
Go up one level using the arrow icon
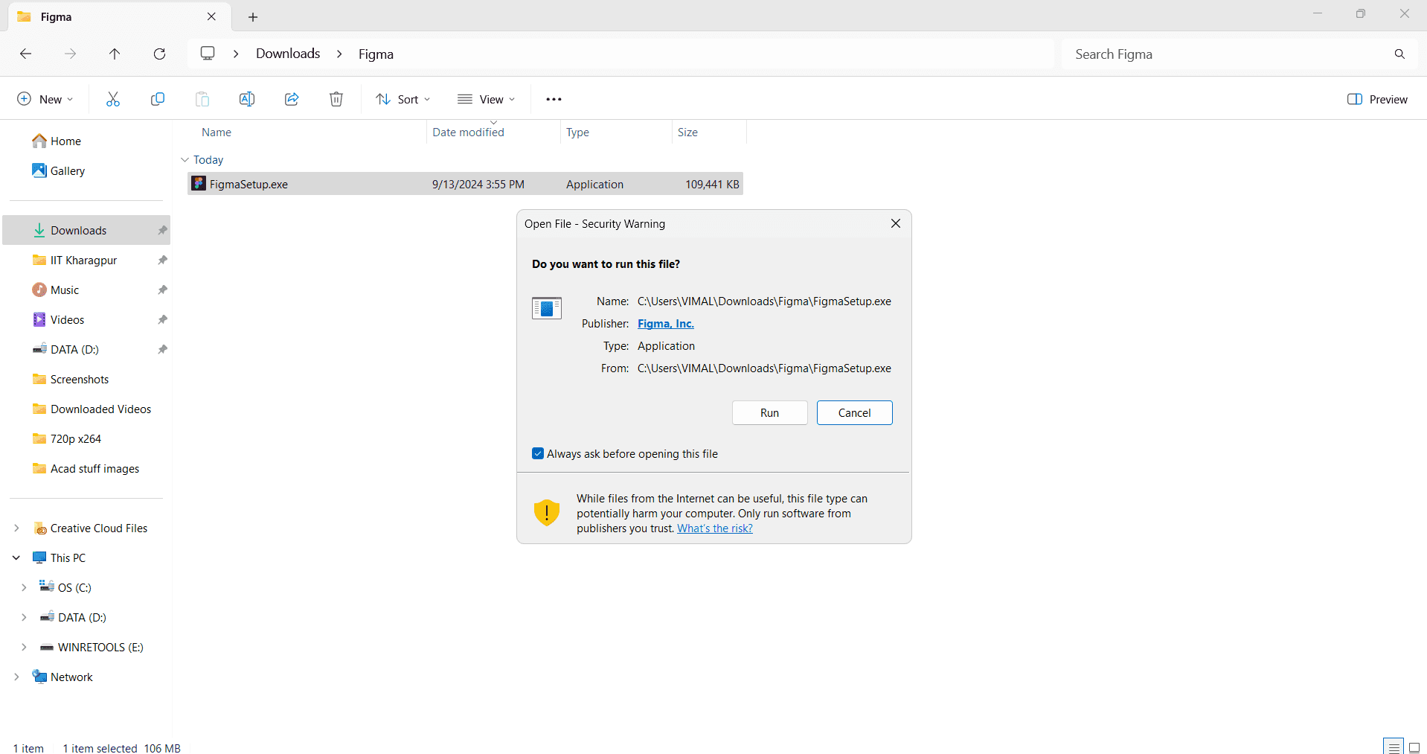[x=115, y=54]
